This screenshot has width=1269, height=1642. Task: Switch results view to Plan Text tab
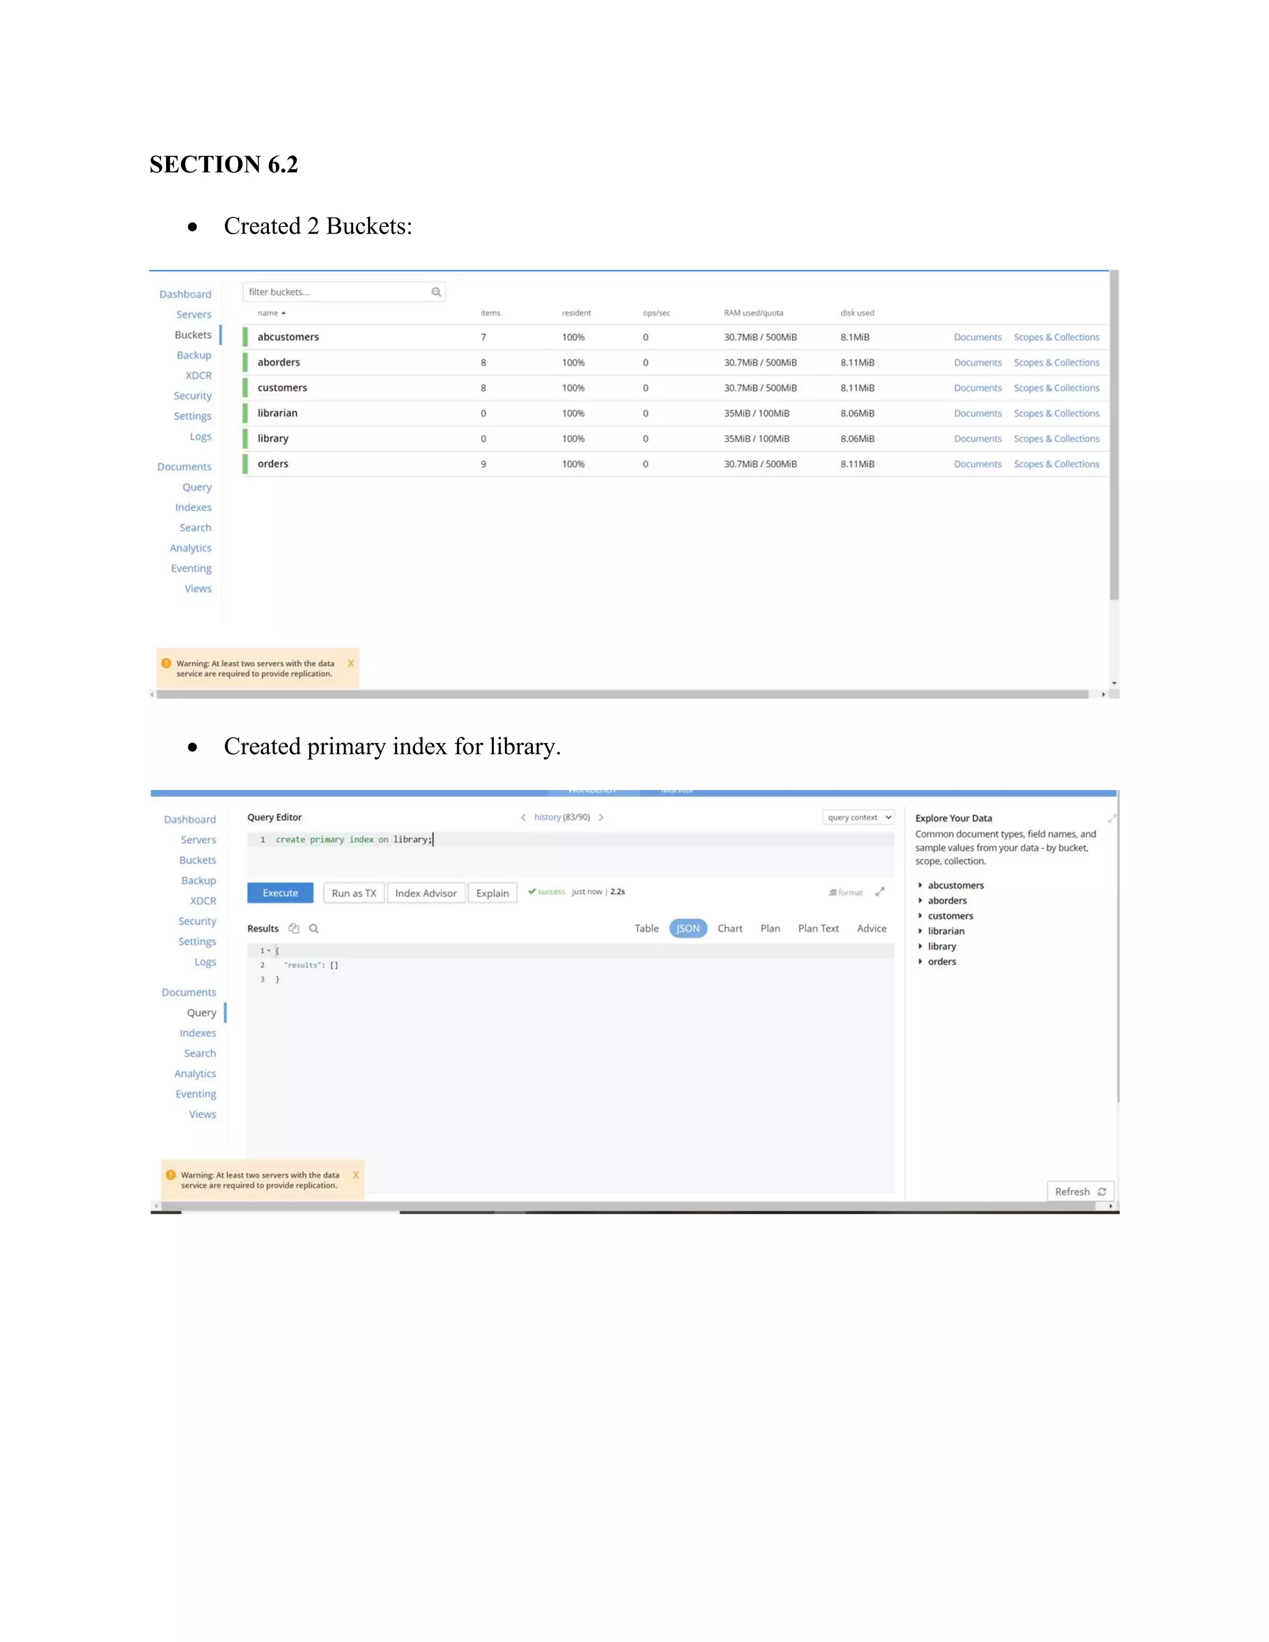tap(818, 929)
